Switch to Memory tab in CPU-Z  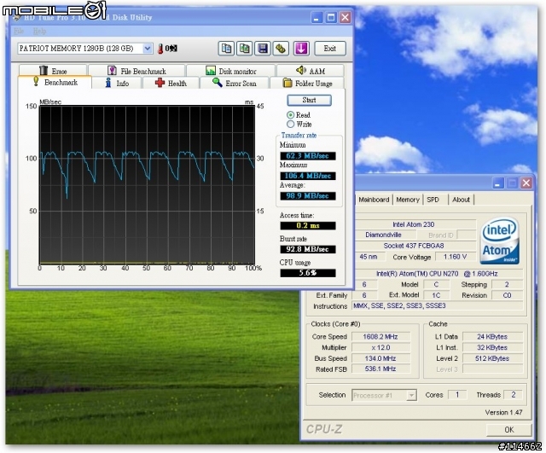click(x=408, y=200)
